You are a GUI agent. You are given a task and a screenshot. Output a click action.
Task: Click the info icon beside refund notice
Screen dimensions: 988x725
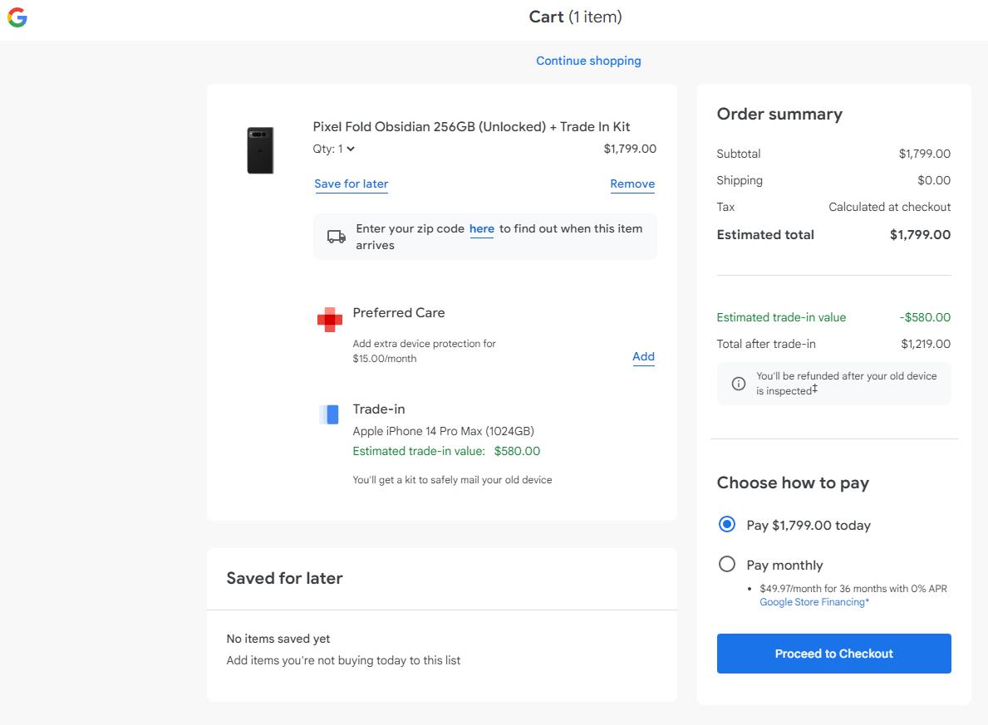coord(738,384)
